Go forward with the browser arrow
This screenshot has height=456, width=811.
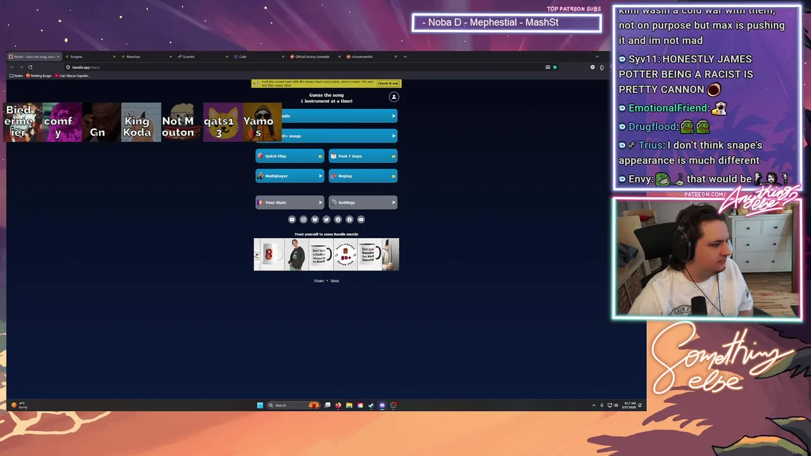click(x=21, y=67)
